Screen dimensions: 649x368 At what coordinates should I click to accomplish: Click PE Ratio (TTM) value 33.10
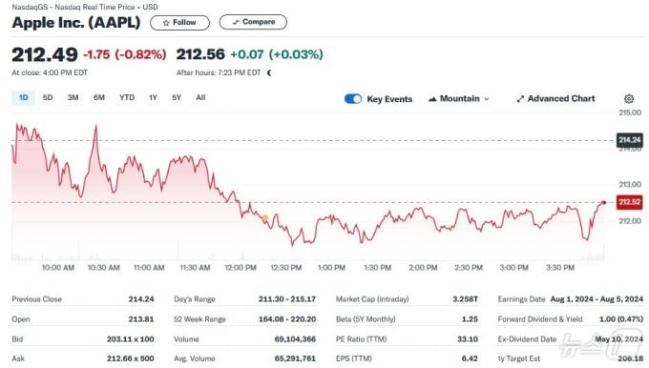[x=468, y=339]
